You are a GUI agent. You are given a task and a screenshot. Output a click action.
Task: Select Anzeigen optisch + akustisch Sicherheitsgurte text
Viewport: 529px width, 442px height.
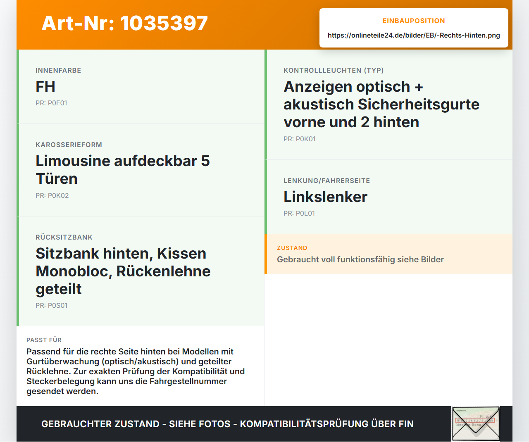[x=381, y=104]
